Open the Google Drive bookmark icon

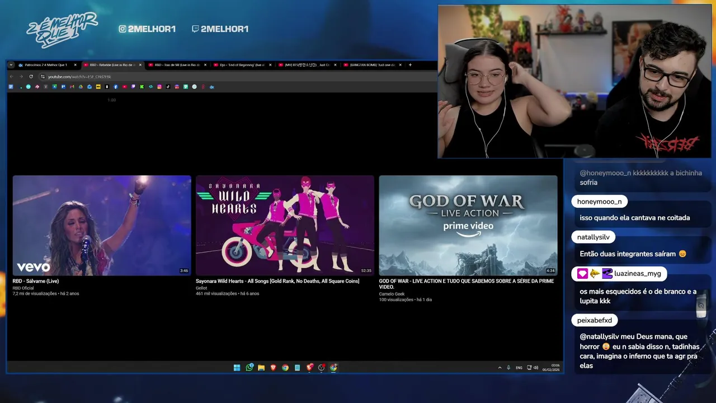81,87
